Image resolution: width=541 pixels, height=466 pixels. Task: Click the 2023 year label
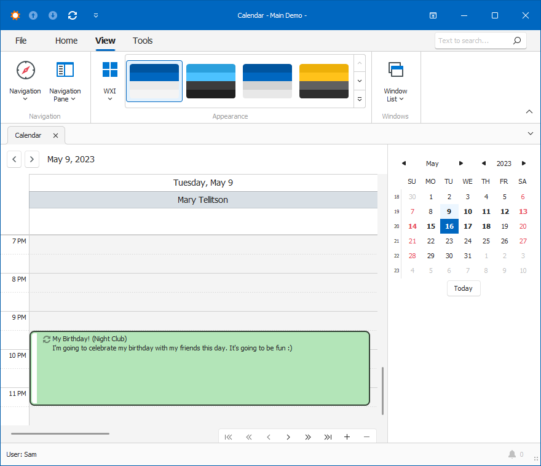click(503, 164)
